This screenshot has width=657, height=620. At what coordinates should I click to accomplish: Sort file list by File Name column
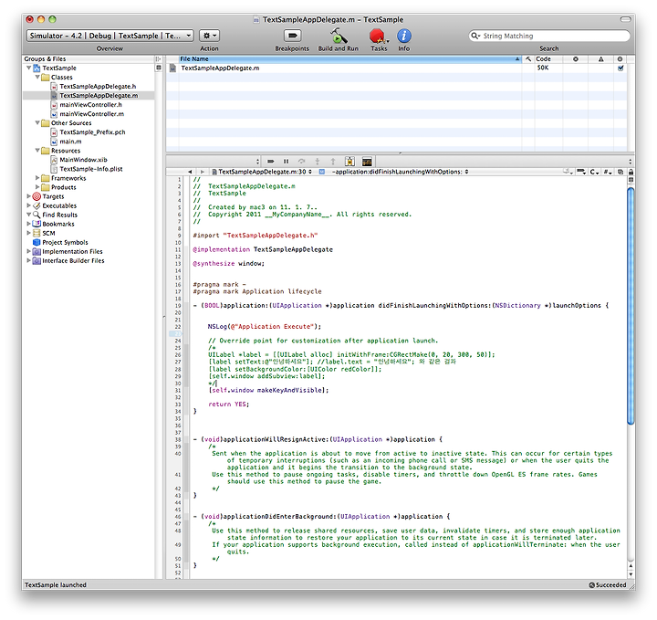pos(349,59)
